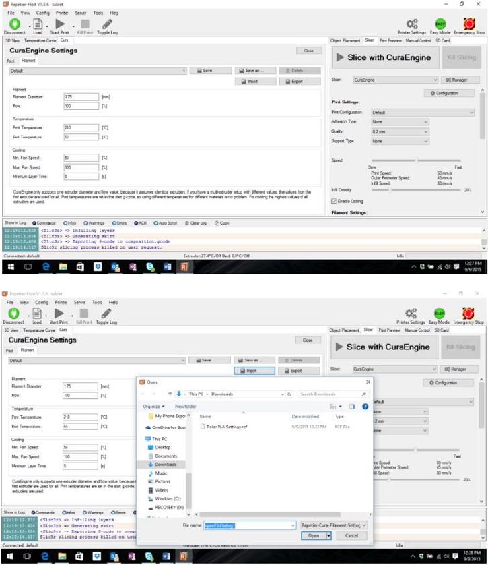Click Export button in window without Open dialog

300,82
